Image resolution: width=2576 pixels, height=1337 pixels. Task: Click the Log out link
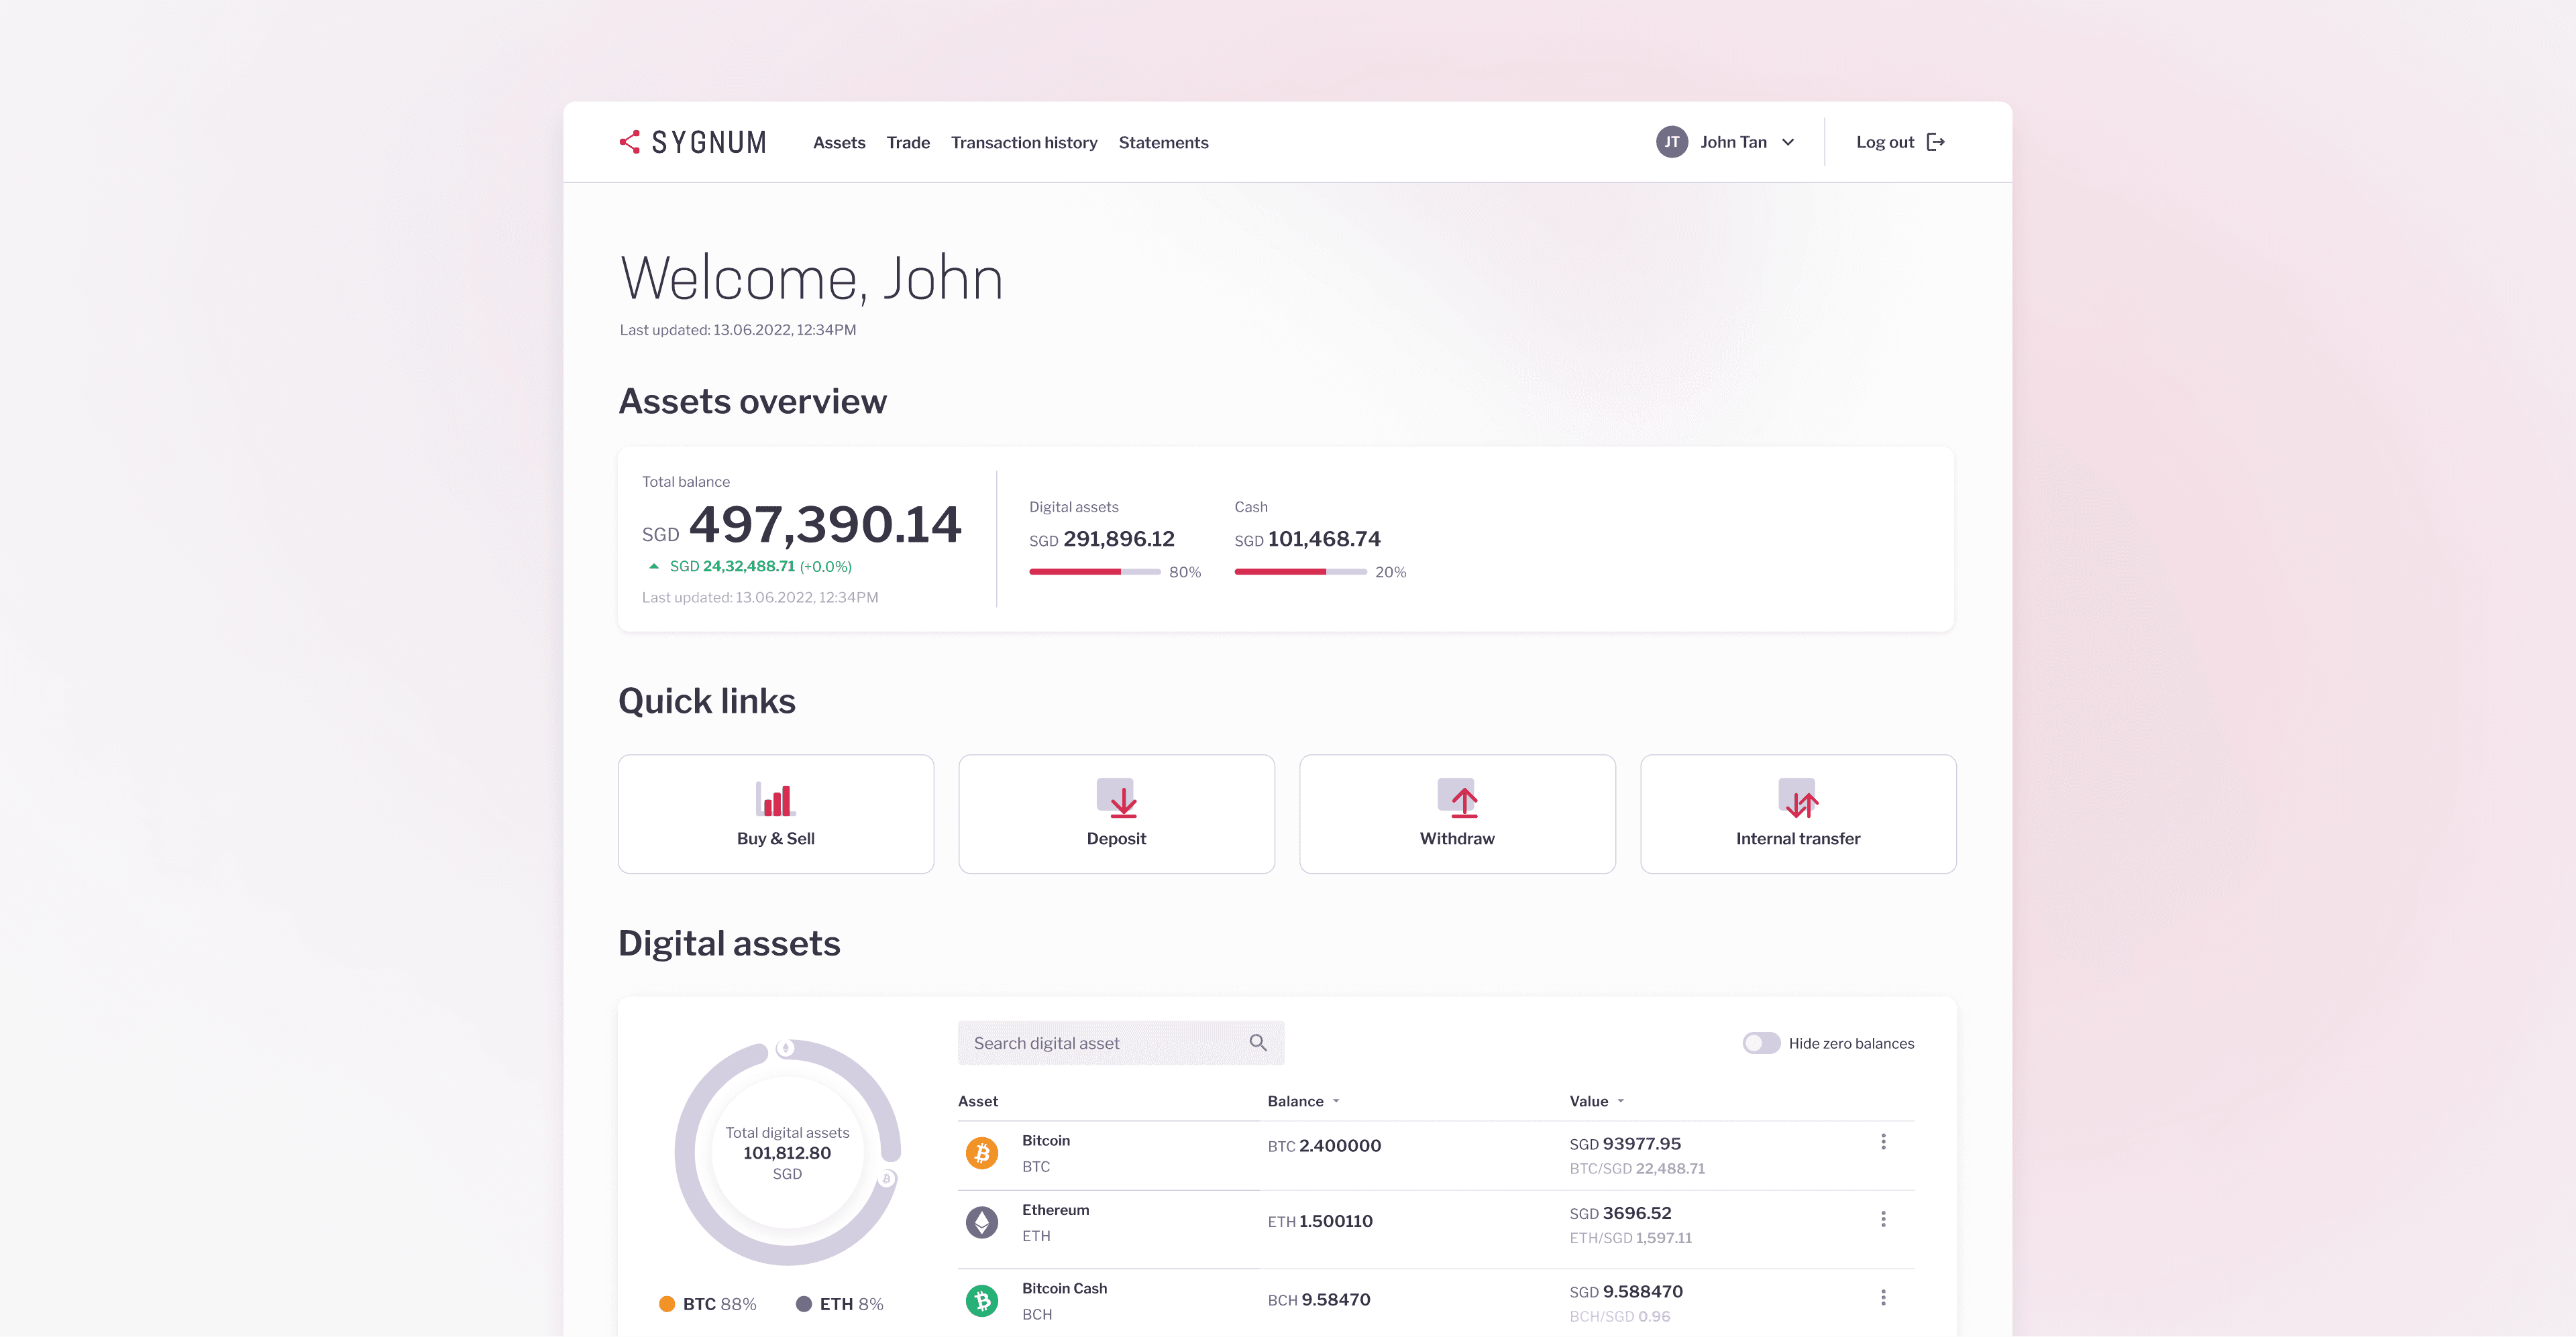tap(1900, 142)
